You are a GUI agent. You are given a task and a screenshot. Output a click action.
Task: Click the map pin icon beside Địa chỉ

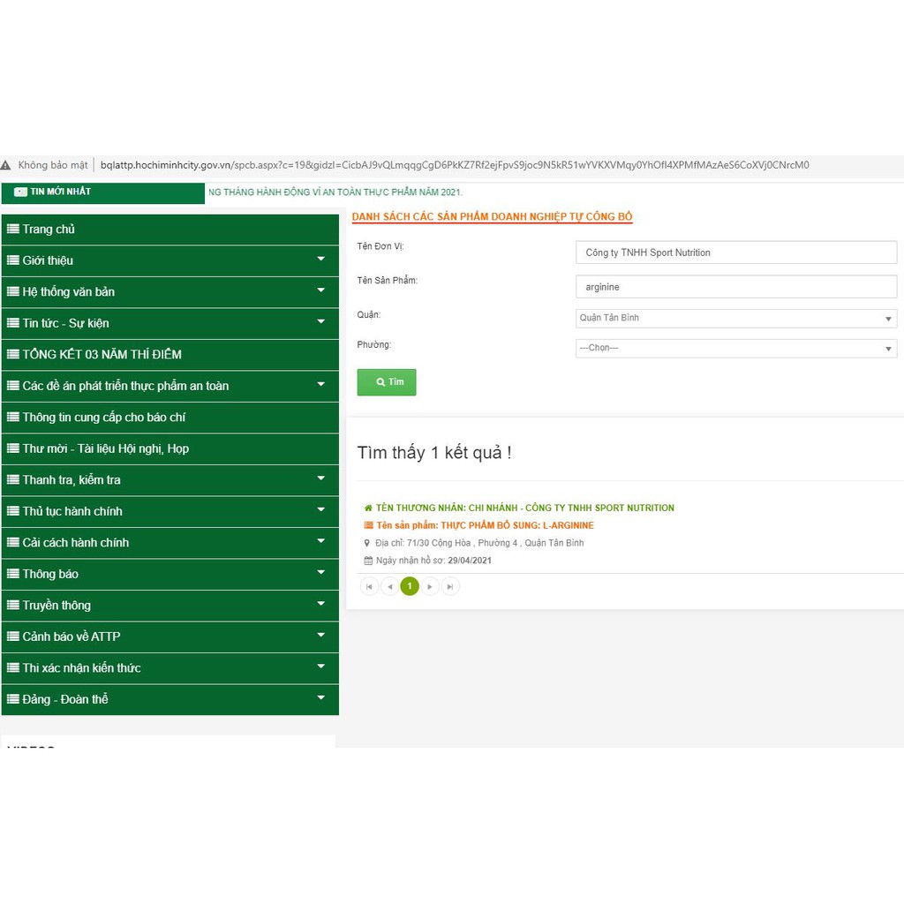click(366, 543)
